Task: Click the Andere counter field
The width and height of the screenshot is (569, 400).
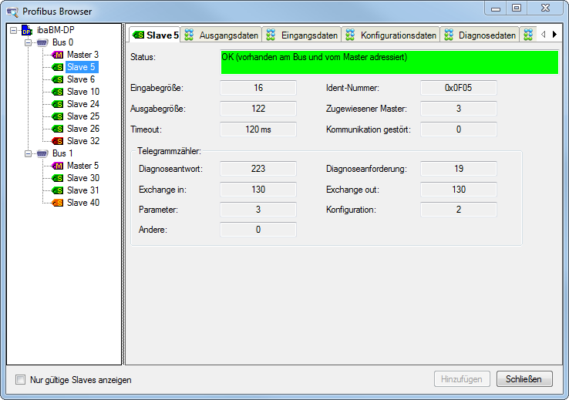Action: (x=258, y=230)
